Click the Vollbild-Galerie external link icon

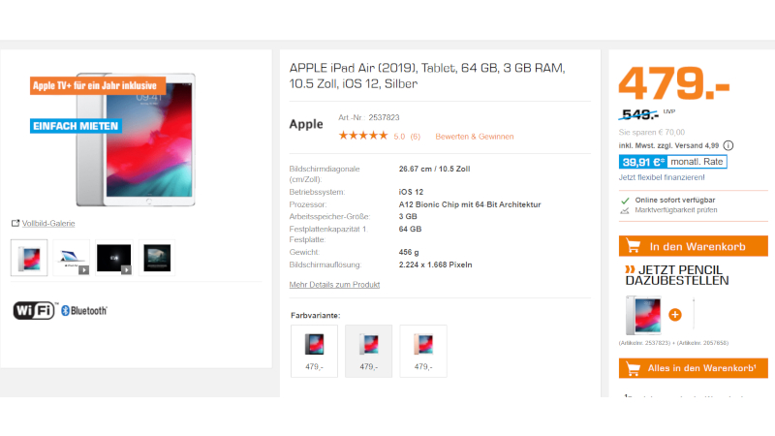click(15, 224)
